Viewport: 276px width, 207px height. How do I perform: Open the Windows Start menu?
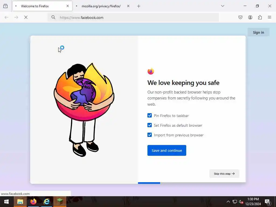click(6, 202)
